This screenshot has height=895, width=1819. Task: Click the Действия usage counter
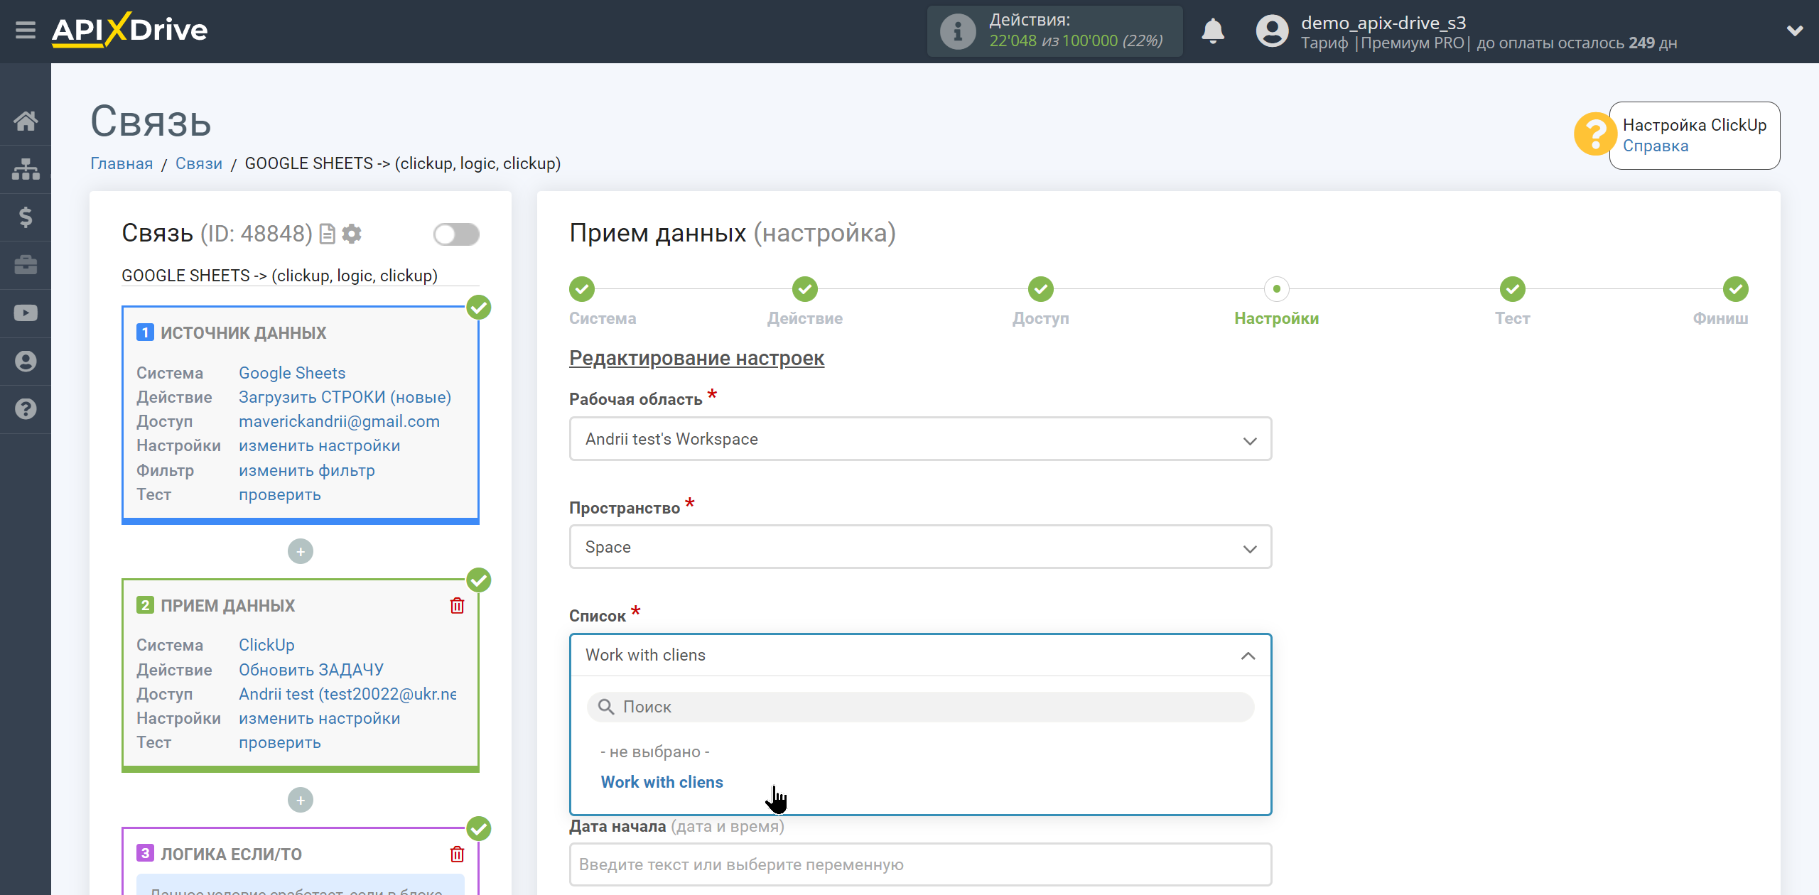pyautogui.click(x=1054, y=31)
